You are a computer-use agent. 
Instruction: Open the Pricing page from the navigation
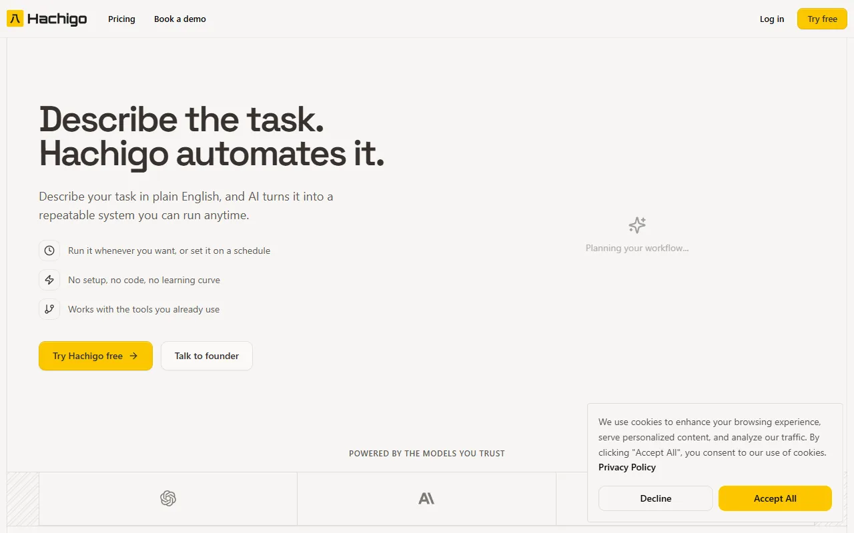(121, 19)
